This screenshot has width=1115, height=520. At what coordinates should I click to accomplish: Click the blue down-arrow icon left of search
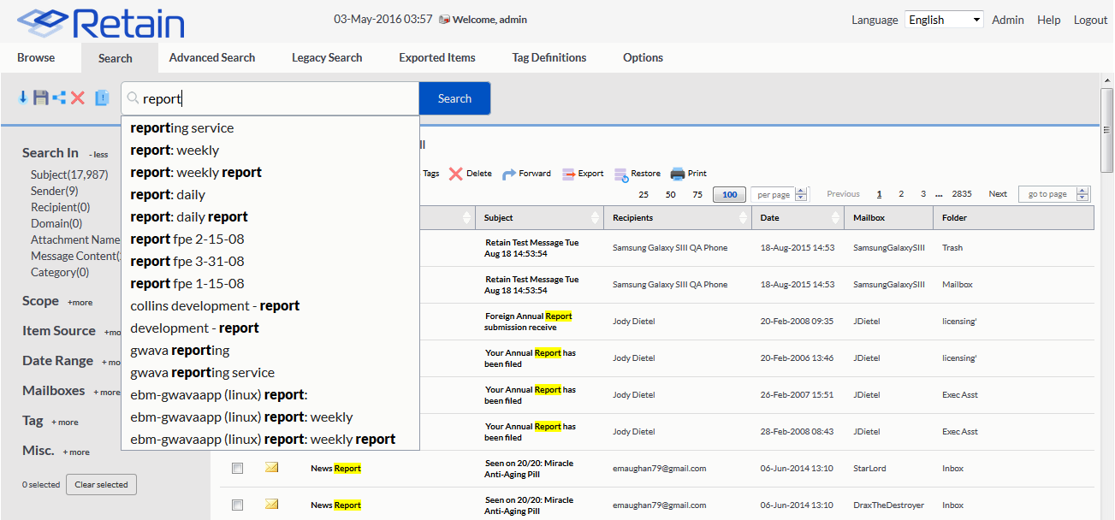coord(23,98)
